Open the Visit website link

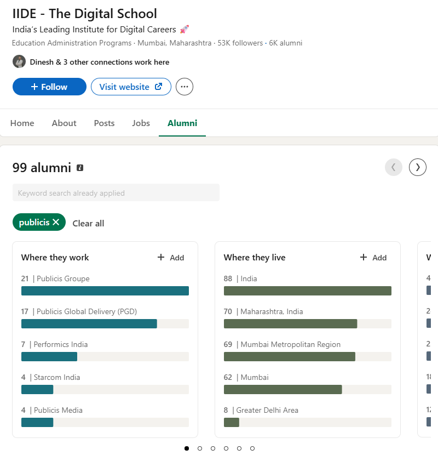(x=131, y=87)
